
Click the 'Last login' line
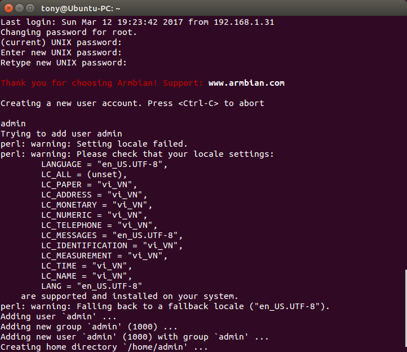[138, 22]
